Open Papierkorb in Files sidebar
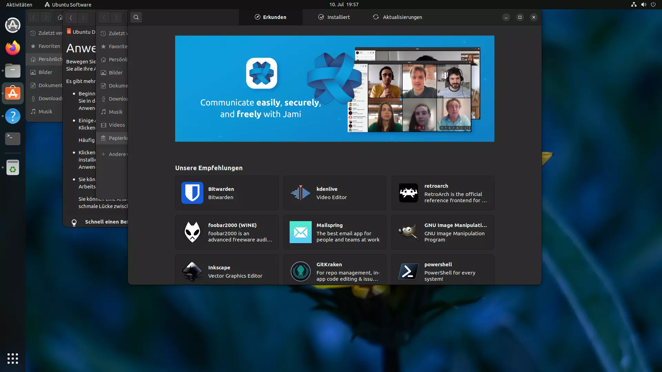 [112, 138]
